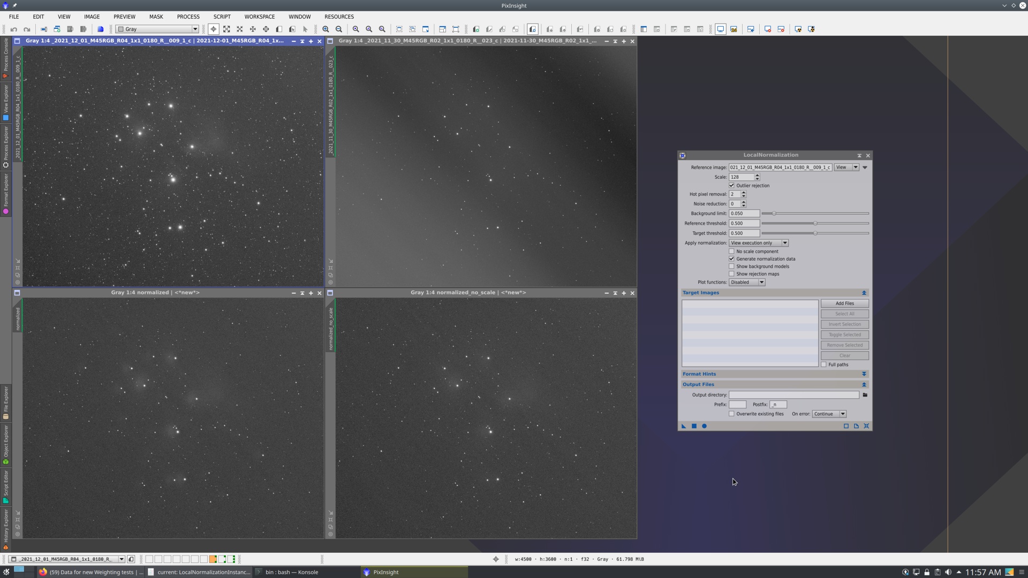Screen dimensions: 1028x578
Task: Select the crosshair readout mode tool
Action: coord(214,29)
